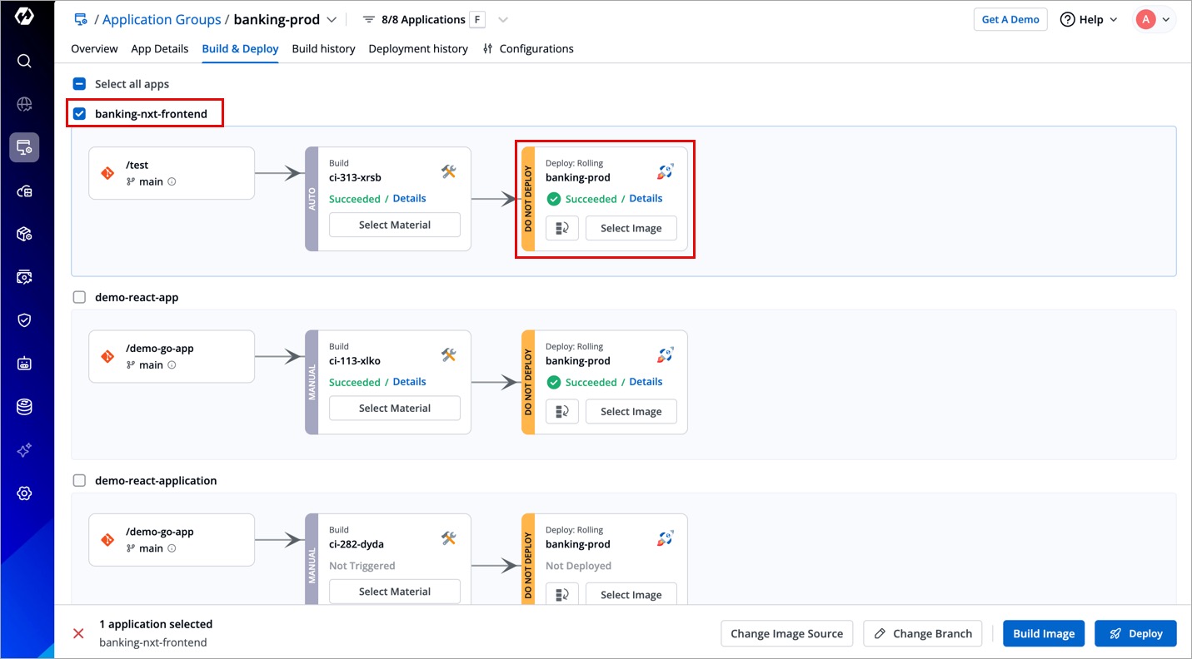
Task: Open the 8/8 Applications filter dropdown
Action: (x=502, y=19)
